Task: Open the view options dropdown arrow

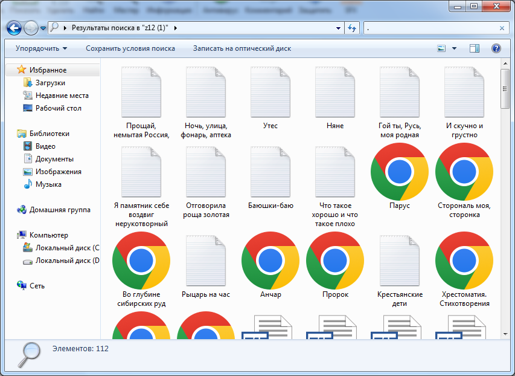Action: click(454, 49)
